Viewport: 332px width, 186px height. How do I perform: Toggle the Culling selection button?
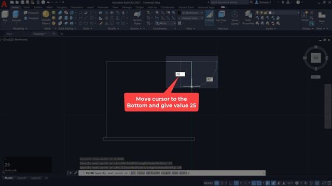coord(210,17)
